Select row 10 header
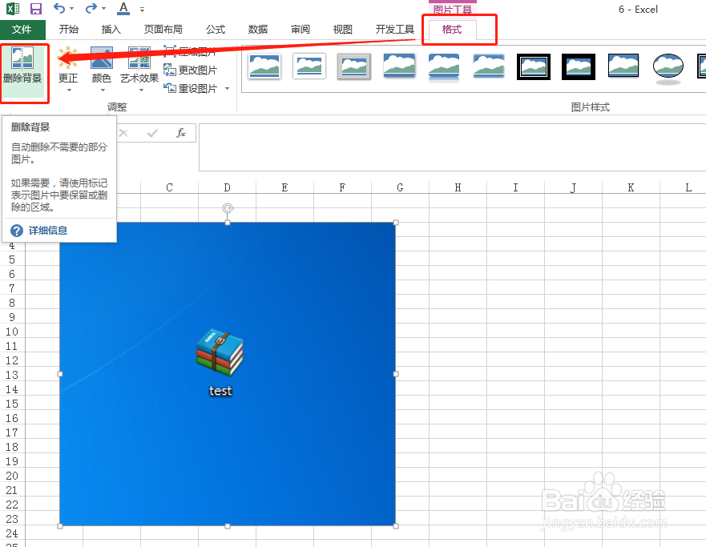706x547 pixels. tap(12, 332)
